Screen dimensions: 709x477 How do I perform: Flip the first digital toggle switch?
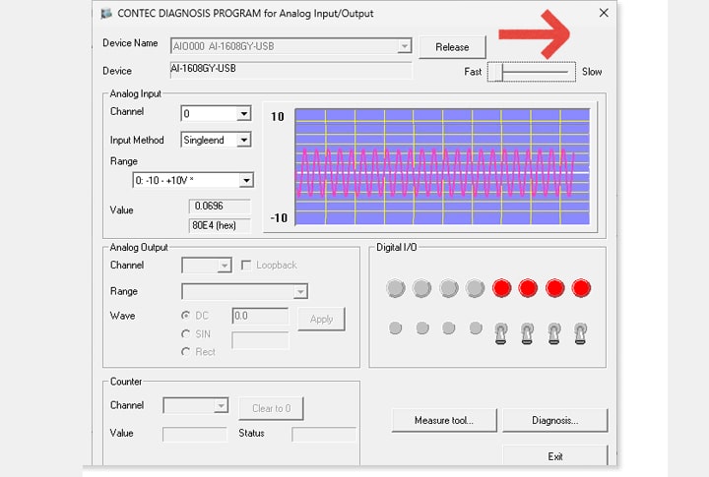click(x=501, y=330)
